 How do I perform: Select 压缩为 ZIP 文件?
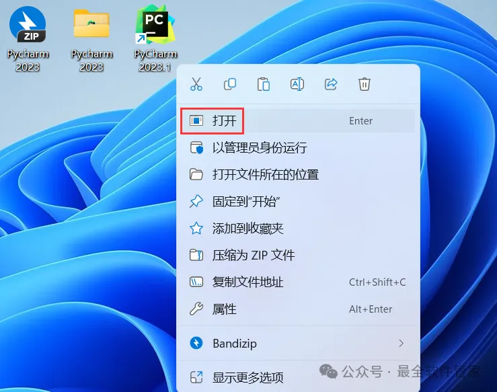298,255
